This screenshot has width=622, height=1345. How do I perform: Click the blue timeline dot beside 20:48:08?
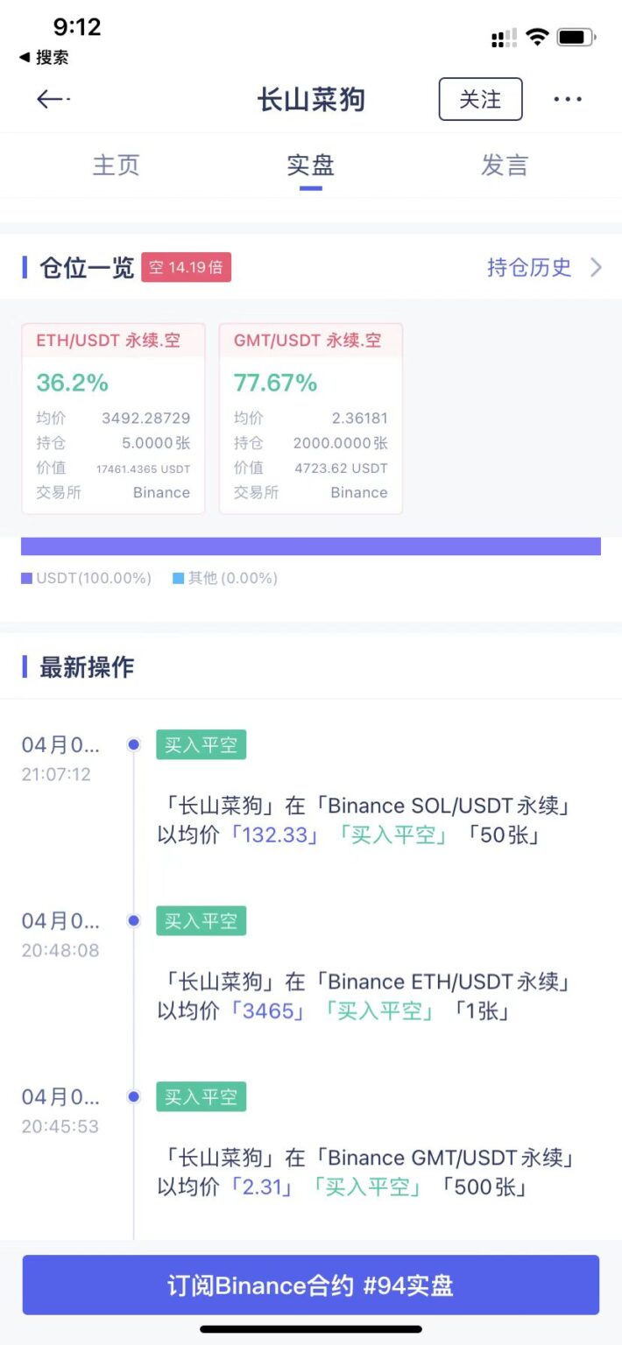tap(132, 920)
